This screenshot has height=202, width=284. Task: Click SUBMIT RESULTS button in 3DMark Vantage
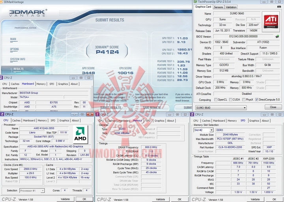click(110, 108)
